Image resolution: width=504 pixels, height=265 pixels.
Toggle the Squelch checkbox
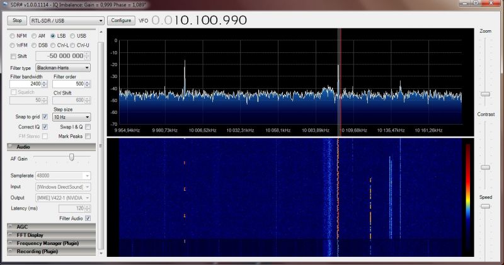tap(13, 92)
